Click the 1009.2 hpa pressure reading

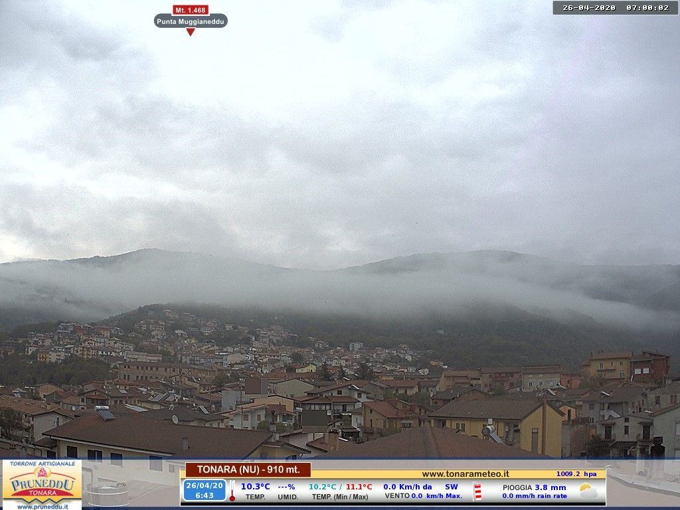576,474
